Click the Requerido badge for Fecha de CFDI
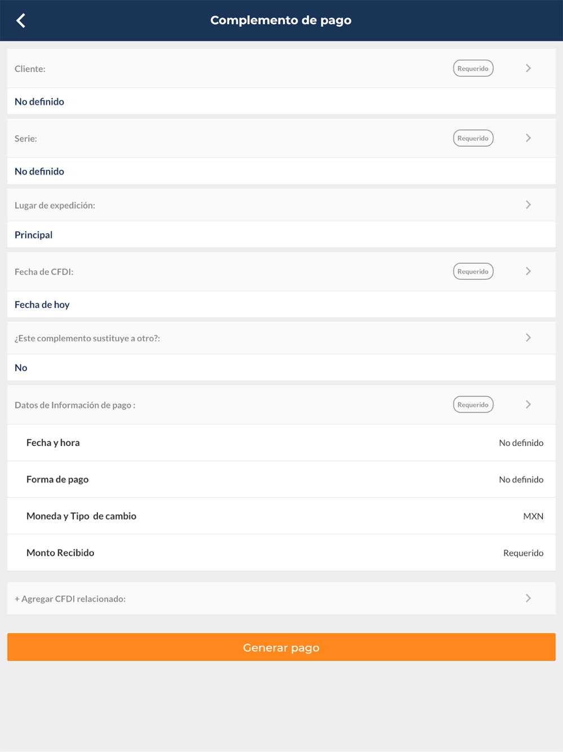This screenshot has height=752, width=563. pyautogui.click(x=473, y=271)
